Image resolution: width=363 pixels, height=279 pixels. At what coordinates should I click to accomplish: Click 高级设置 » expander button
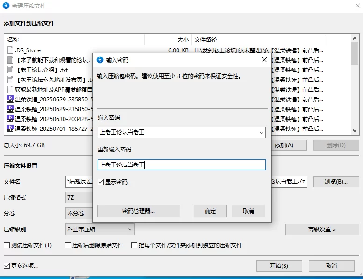[x=322, y=229]
